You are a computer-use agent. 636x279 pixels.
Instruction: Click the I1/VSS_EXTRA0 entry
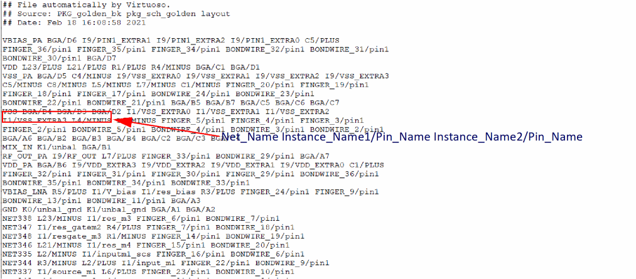[x=159, y=112]
